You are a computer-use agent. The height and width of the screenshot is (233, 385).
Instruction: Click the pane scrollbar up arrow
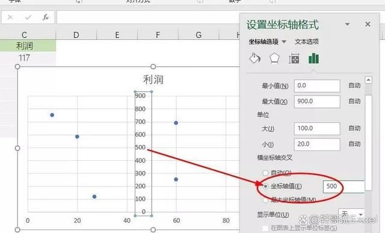(x=368, y=80)
